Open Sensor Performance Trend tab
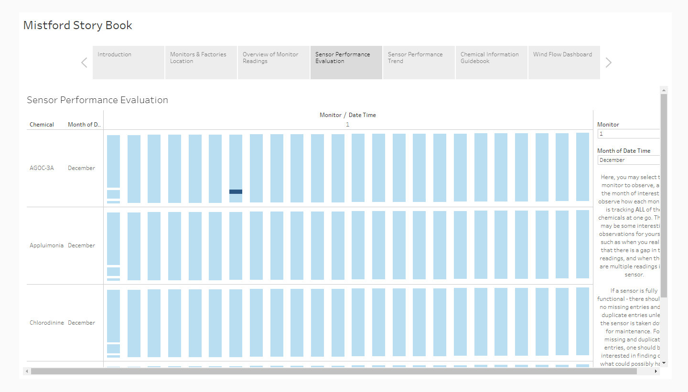Image resolution: width=688 pixels, height=392 pixels. click(x=419, y=63)
